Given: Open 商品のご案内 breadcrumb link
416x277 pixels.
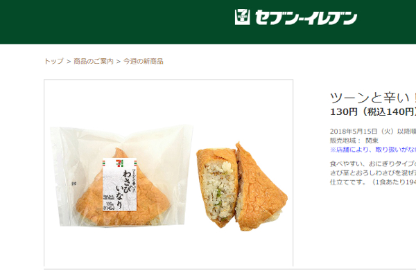Looking at the screenshot, I should pos(94,61).
